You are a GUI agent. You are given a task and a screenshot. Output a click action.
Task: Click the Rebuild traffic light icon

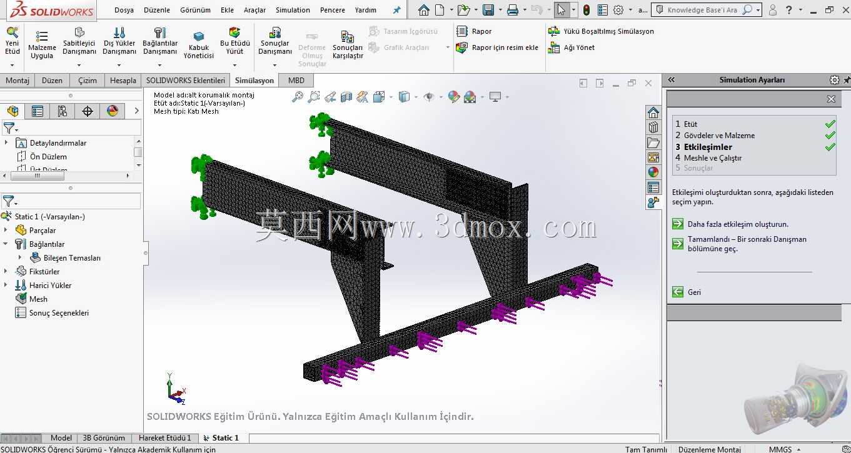click(x=586, y=10)
